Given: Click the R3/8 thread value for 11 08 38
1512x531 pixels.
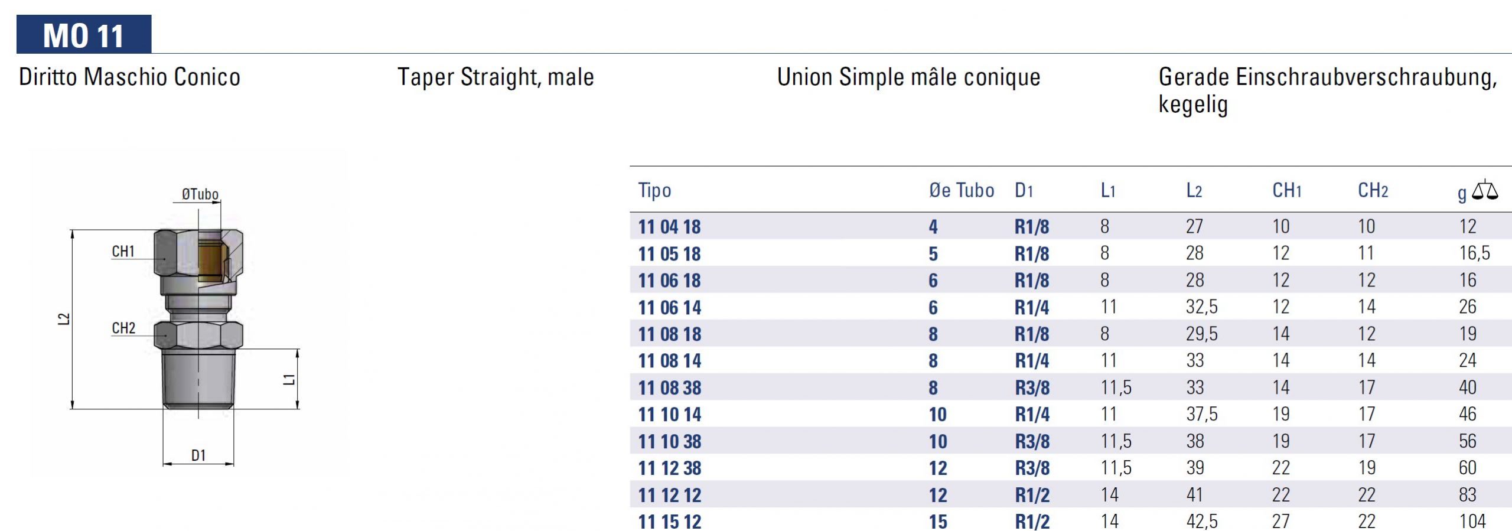Looking at the screenshot, I should point(1032,388).
